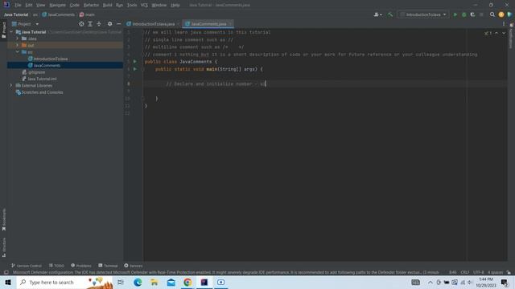Click Select Opened File target icon
515x289 pixels.
pyautogui.click(x=81, y=24)
